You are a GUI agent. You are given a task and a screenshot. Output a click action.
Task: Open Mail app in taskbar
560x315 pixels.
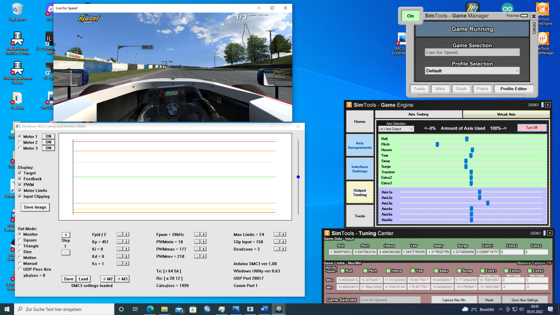coord(179,309)
